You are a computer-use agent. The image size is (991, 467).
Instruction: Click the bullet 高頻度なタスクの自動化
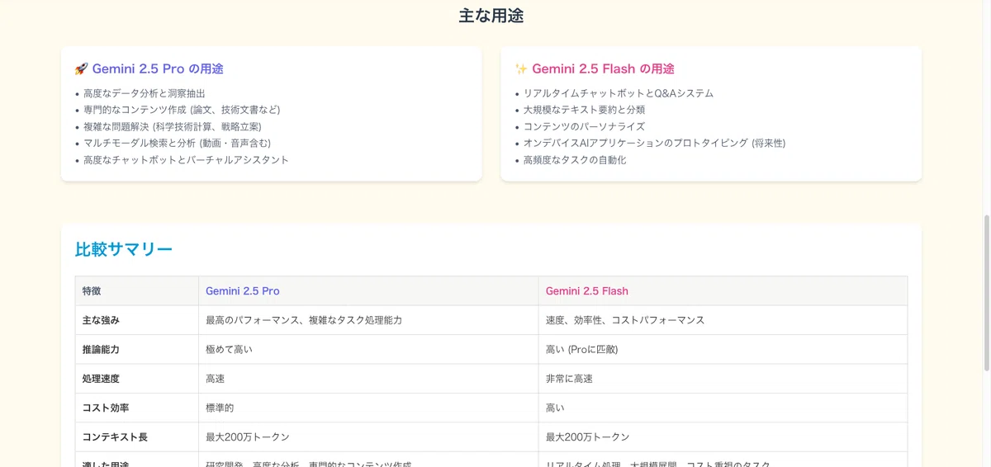pyautogui.click(x=575, y=159)
